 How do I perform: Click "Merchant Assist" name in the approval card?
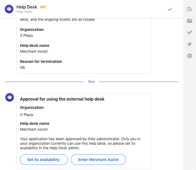point(34,129)
